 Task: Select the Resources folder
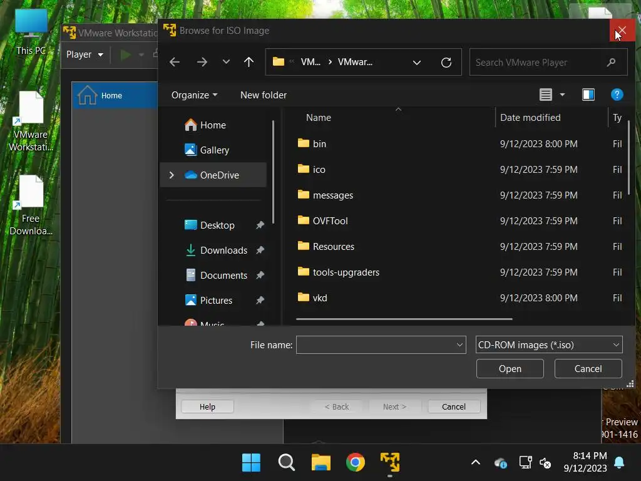[333, 247]
